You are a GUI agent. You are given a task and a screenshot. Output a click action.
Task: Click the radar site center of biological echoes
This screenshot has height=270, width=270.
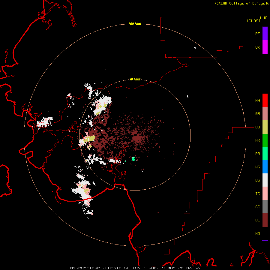pyautogui.click(x=135, y=134)
